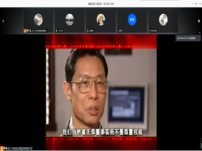Minimize the Tencent Meeting window
Viewport: 202px width, 151px height.
pos(192,4)
